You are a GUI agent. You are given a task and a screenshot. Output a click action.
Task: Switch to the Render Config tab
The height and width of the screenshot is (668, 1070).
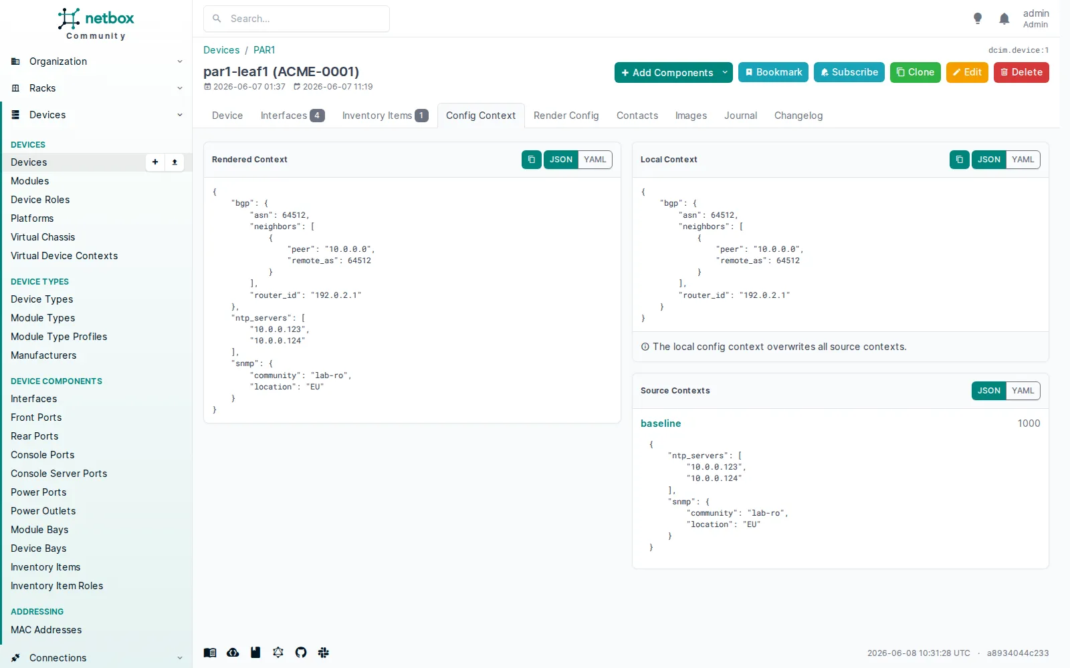pos(566,116)
